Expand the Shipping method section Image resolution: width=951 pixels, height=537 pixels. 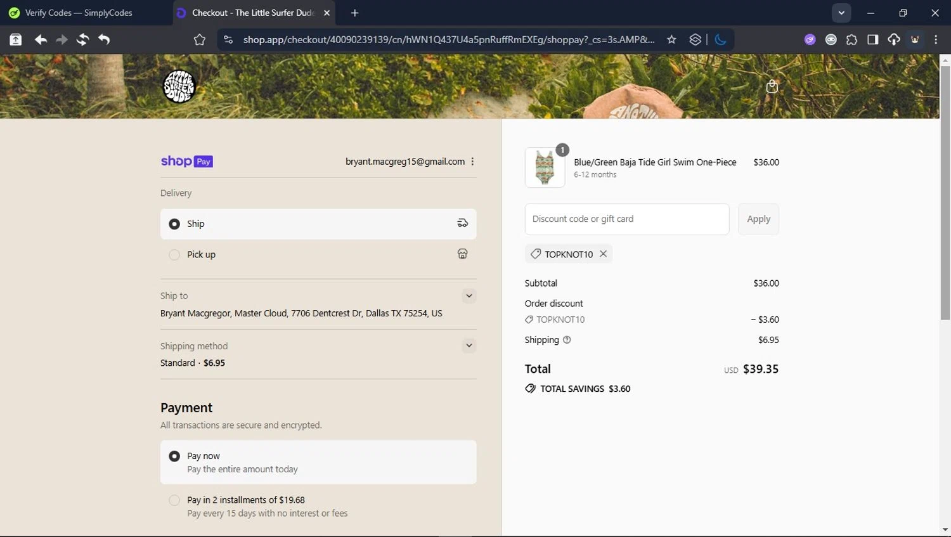[469, 346]
